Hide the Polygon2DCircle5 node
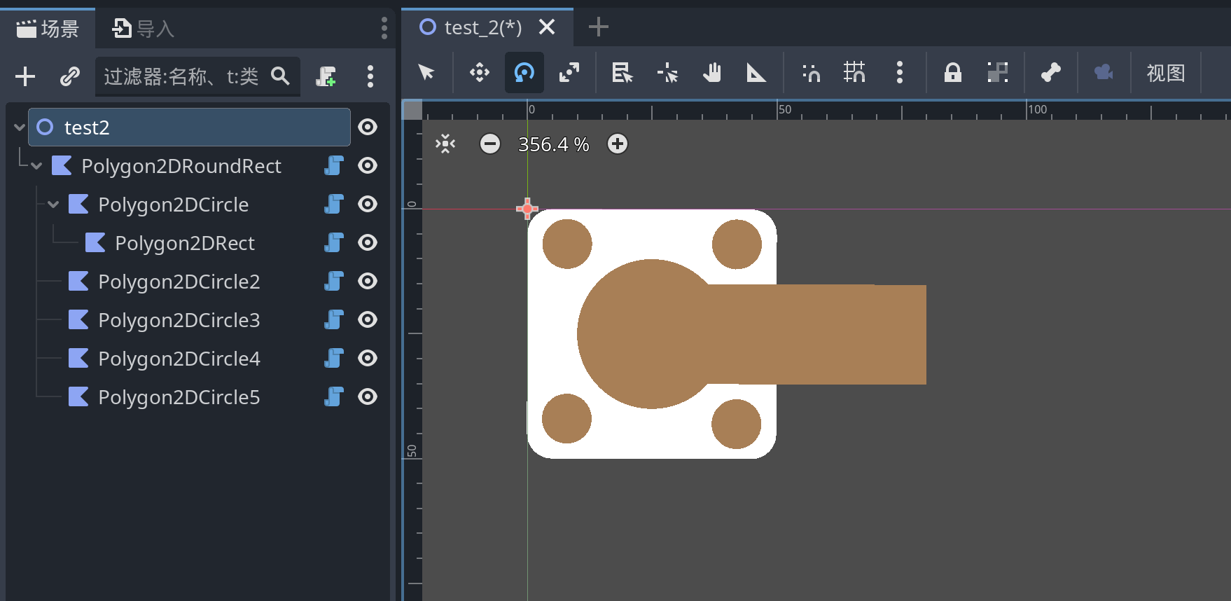This screenshot has height=601, width=1231. [x=368, y=396]
